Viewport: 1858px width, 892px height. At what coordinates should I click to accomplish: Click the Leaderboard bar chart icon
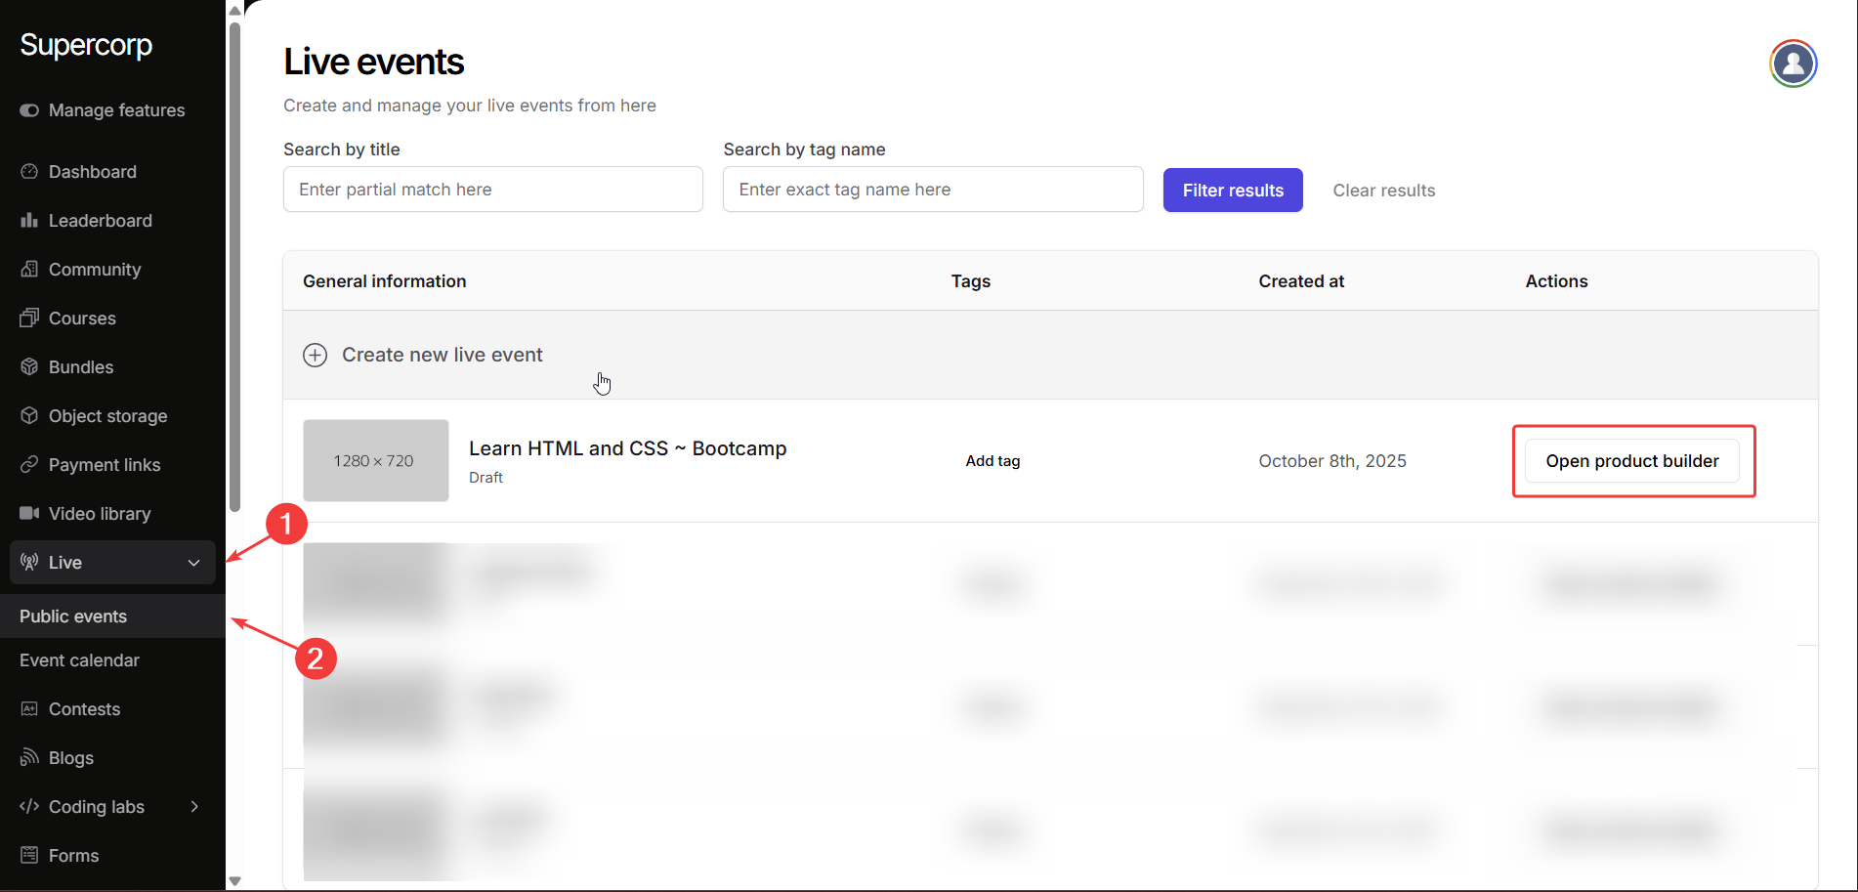[x=29, y=221]
